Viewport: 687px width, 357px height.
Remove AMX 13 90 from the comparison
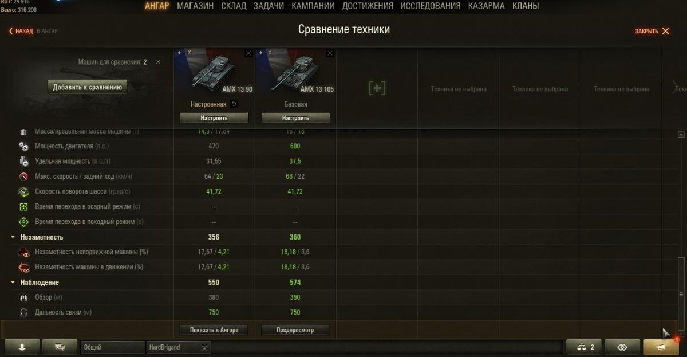tap(248, 53)
